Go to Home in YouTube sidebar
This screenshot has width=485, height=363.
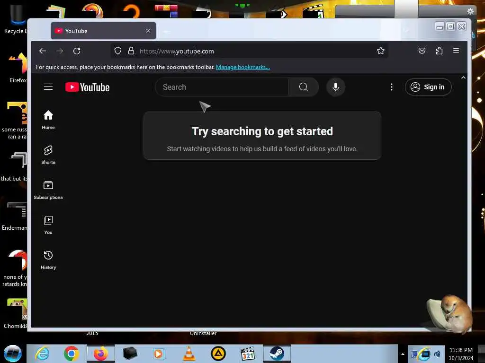pyautogui.click(x=48, y=120)
